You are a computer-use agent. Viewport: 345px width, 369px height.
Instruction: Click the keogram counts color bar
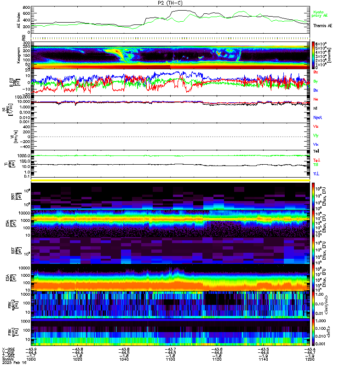[x=313, y=55]
